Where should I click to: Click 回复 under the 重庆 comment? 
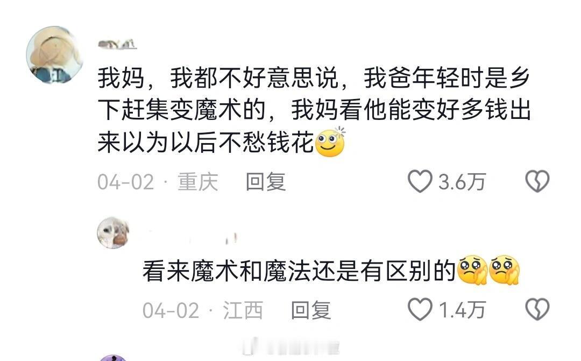pos(266,182)
